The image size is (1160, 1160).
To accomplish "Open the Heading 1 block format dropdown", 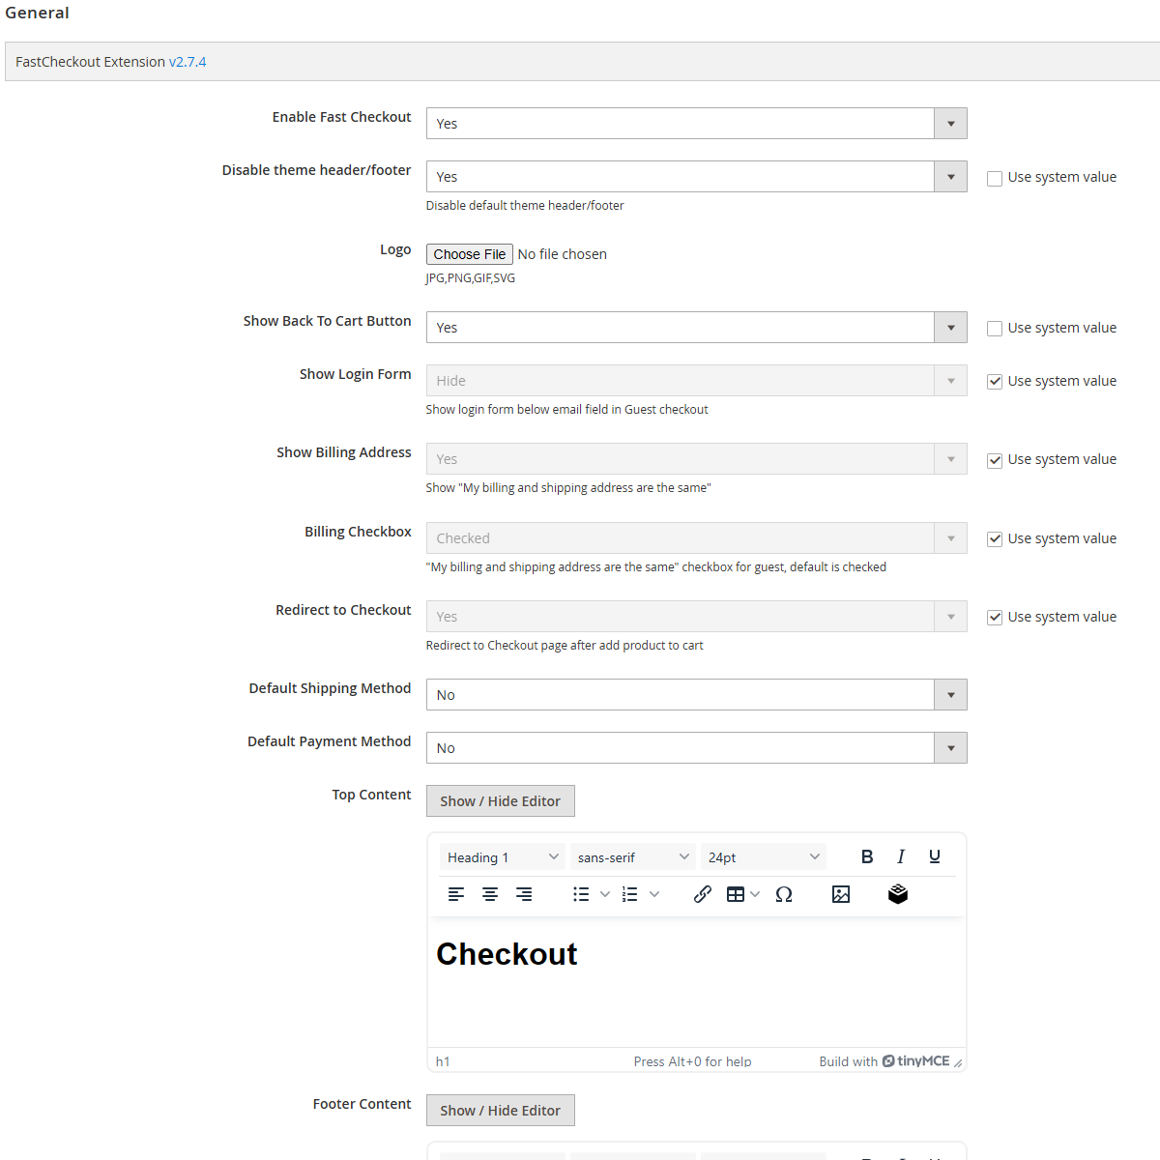I will pos(503,857).
